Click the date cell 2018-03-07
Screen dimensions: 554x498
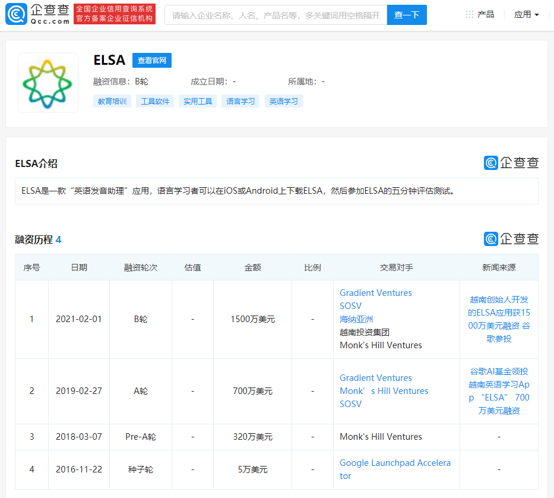point(79,437)
